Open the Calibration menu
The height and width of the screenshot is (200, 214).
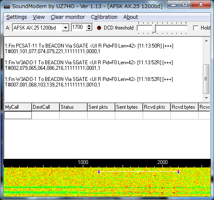tap(104, 17)
